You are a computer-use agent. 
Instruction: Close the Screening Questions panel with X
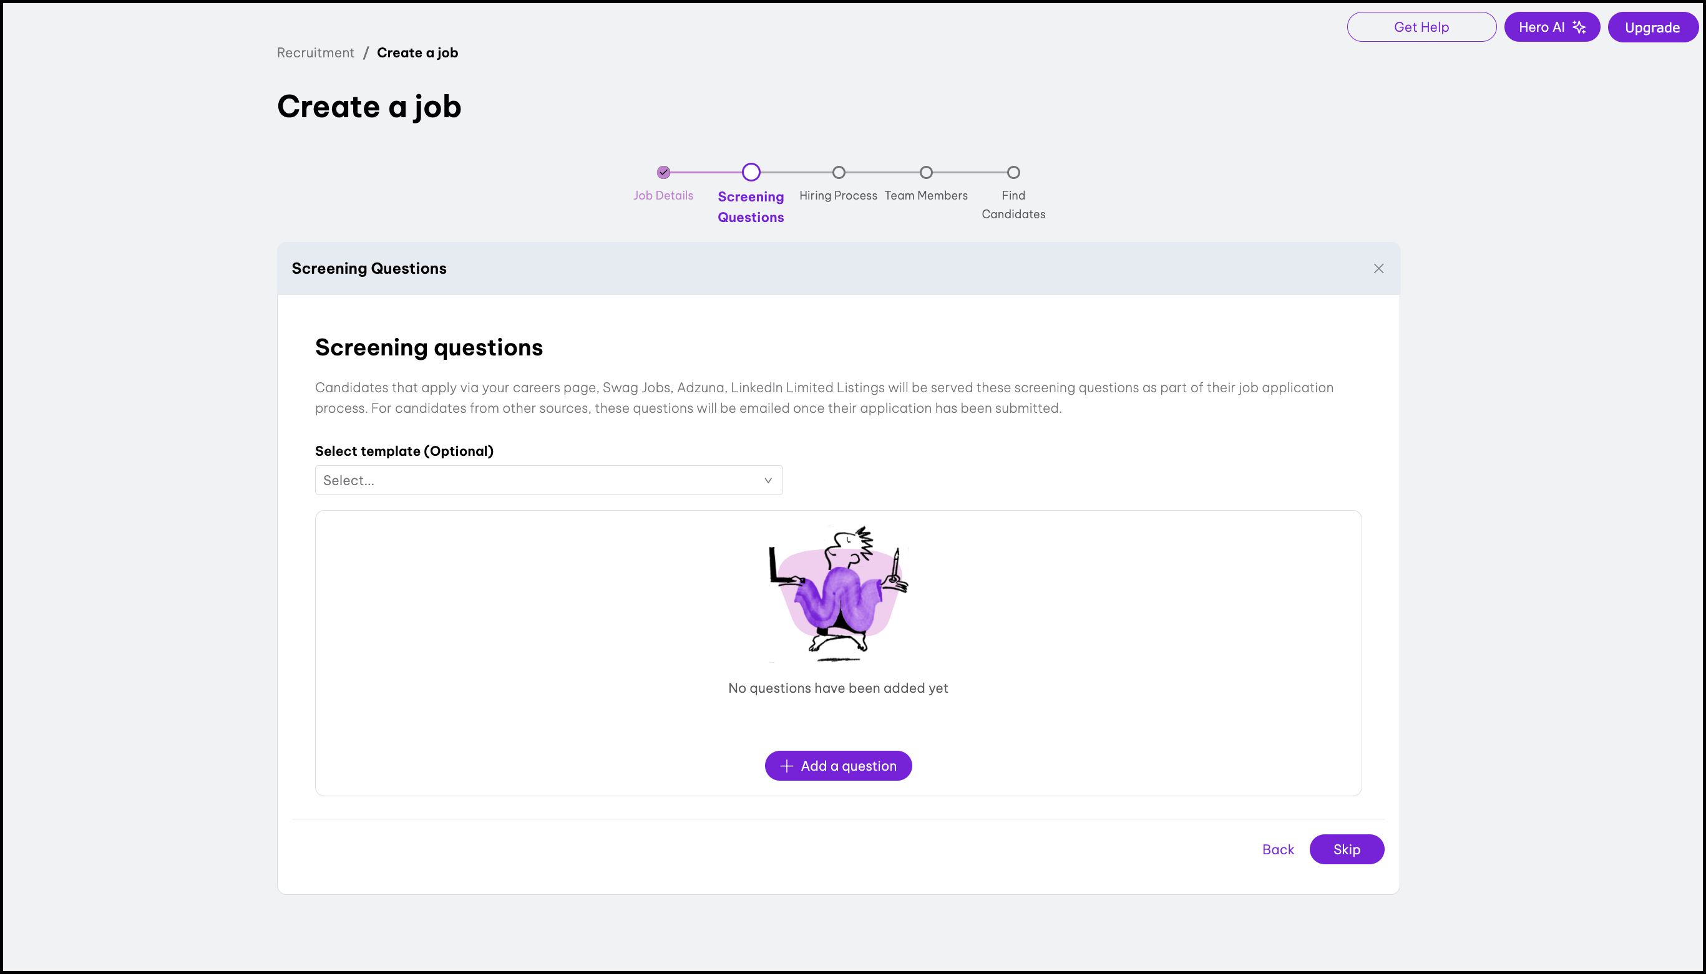click(x=1379, y=268)
